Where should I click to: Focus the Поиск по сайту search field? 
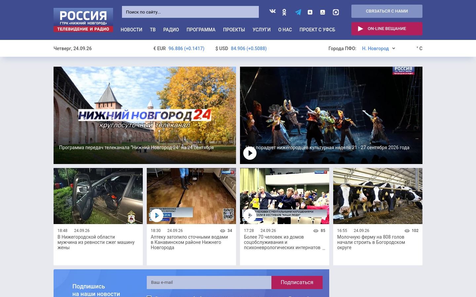[x=190, y=12]
